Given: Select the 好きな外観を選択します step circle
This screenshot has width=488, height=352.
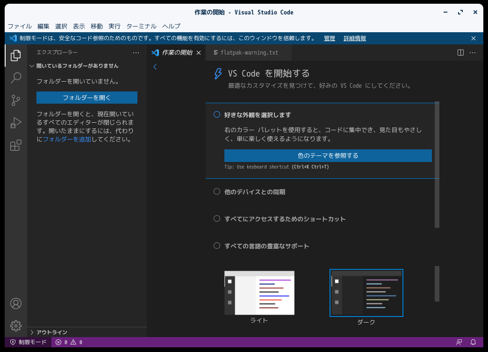Looking at the screenshot, I should [x=217, y=114].
